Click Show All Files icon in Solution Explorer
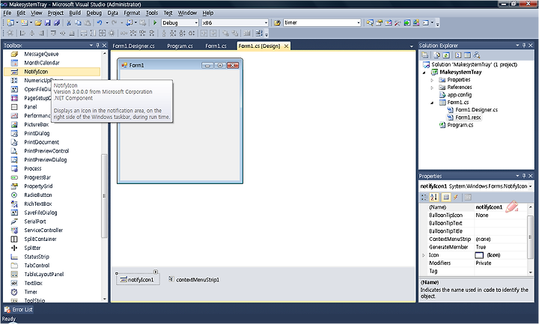Screen dimensions: 539x324 point(437,55)
